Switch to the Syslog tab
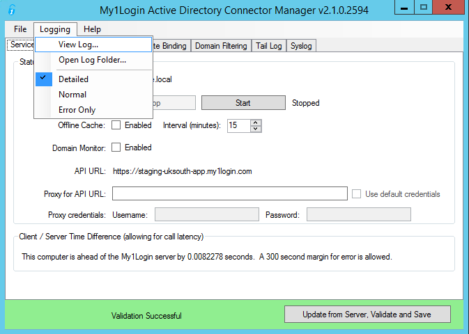This screenshot has width=469, height=334. [301, 46]
